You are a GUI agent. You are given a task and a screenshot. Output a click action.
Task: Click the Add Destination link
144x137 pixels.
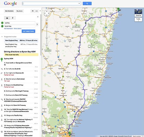[x=9, y=28]
